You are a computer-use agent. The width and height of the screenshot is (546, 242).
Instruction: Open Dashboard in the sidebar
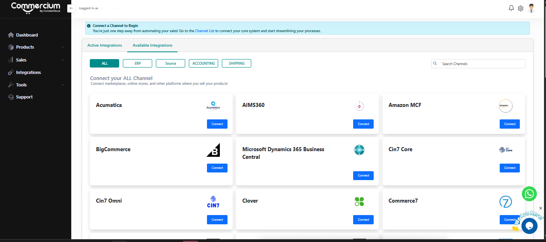pyautogui.click(x=27, y=35)
